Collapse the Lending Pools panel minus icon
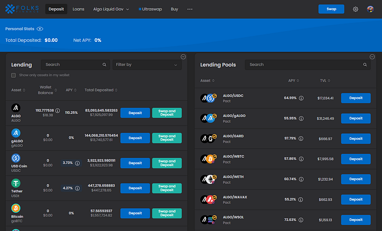Image resolution: width=382 pixels, height=231 pixels. 372,57
